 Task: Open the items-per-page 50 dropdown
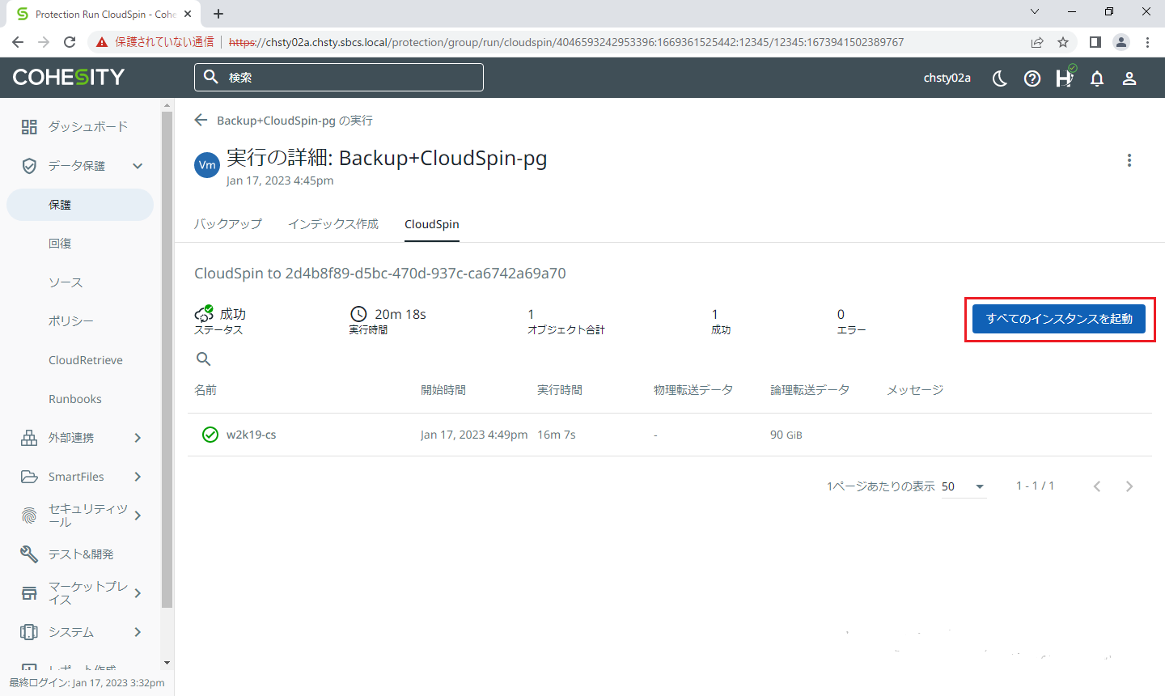coord(964,486)
